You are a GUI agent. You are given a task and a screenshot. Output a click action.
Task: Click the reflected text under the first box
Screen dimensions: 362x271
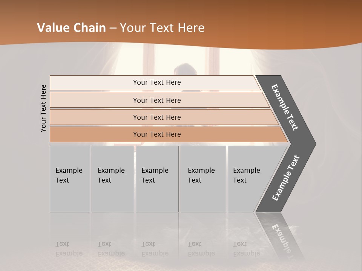(69, 249)
